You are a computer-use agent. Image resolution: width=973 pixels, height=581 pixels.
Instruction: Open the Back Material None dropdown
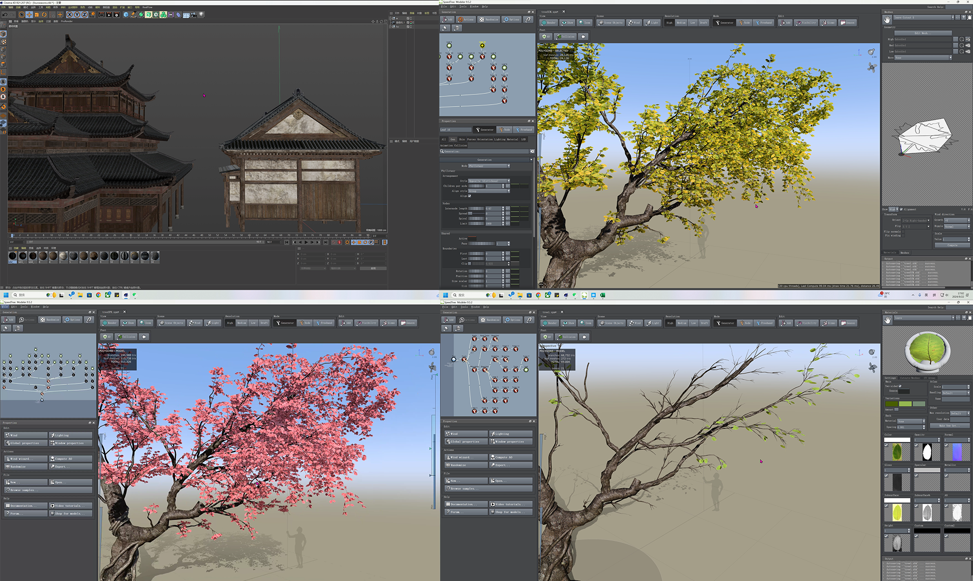(911, 421)
